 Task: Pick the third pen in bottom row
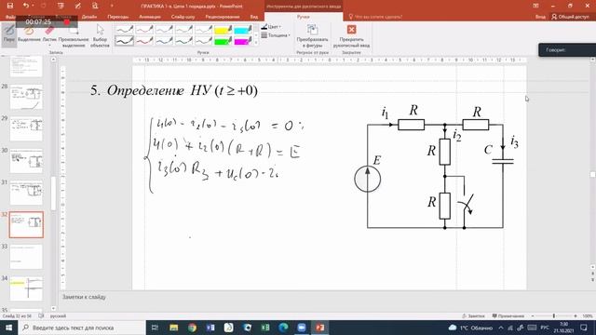(164, 41)
